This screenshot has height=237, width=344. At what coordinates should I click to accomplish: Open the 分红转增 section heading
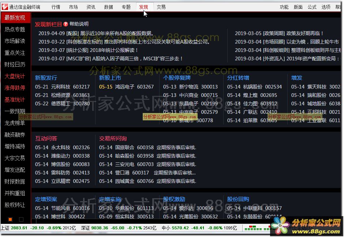(238, 78)
